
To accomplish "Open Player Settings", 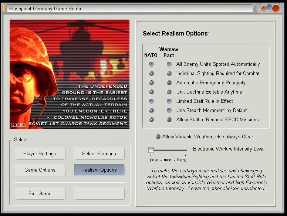I will (x=40, y=153).
